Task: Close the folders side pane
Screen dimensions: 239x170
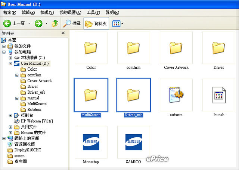Action: 63,33
